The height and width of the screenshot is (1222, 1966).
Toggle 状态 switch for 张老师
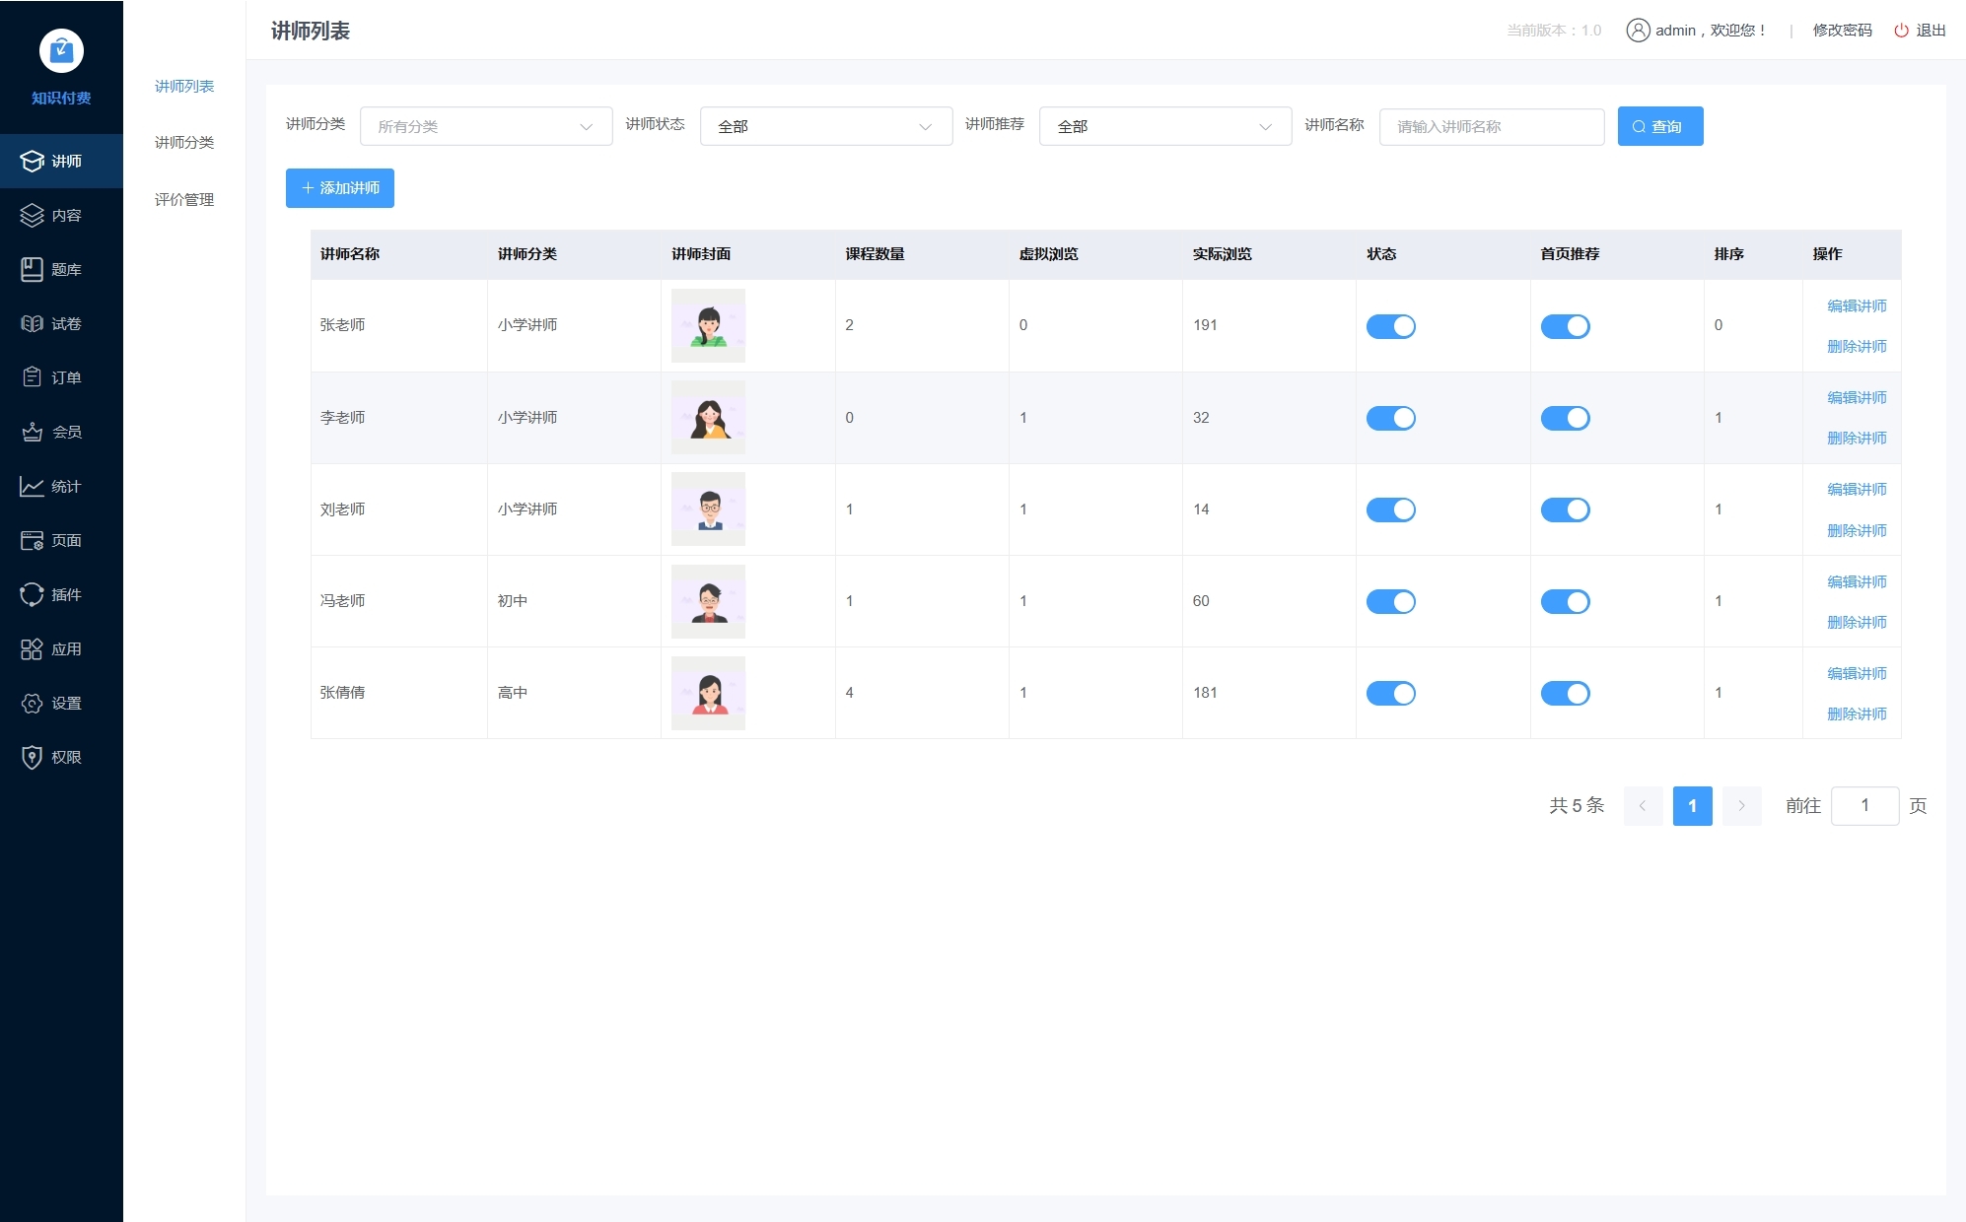(x=1390, y=326)
